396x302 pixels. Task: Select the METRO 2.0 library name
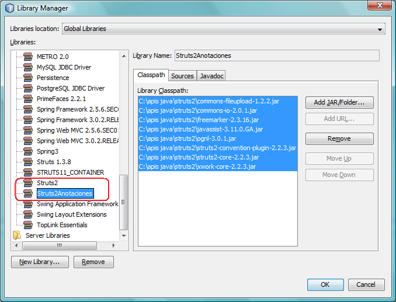pyautogui.click(x=53, y=57)
